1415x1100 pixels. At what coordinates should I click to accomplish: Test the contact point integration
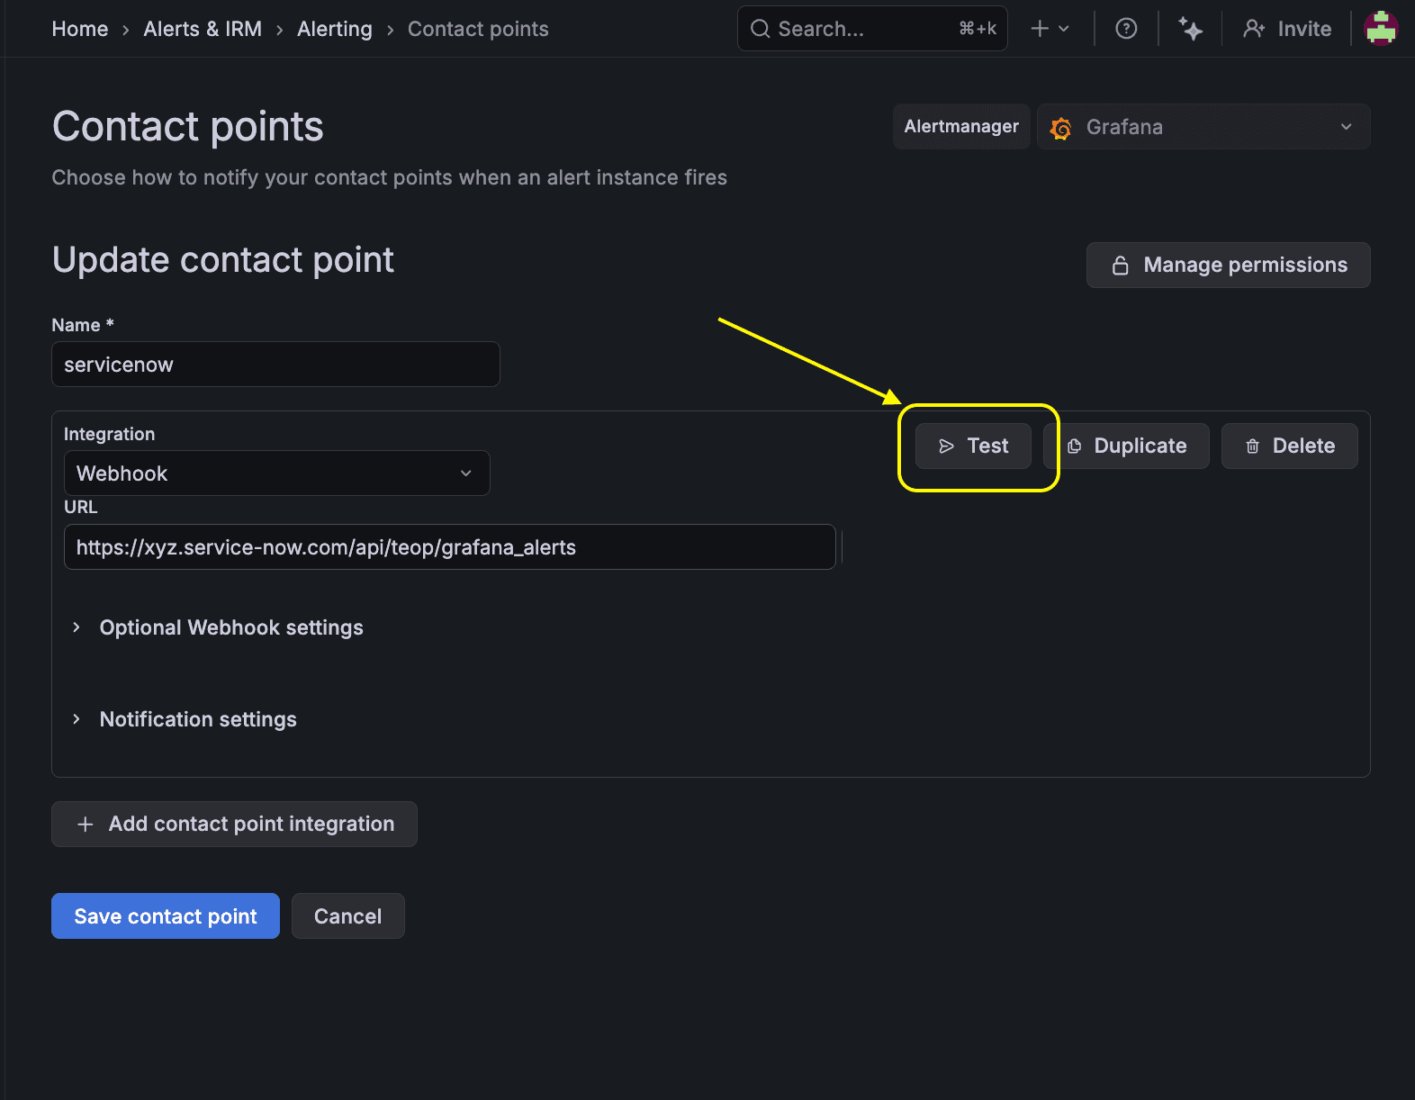click(x=973, y=446)
